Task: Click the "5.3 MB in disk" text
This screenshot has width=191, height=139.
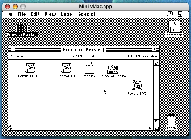Action: tap(83, 56)
